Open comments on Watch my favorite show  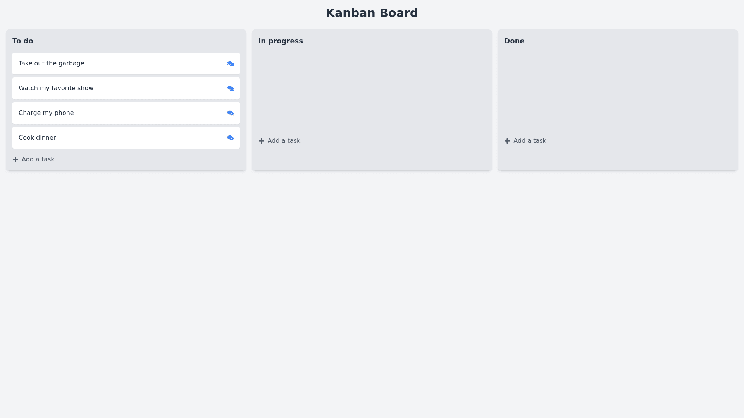tap(231, 88)
